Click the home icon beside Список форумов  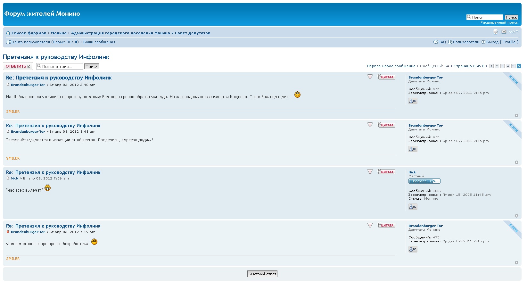click(8, 33)
